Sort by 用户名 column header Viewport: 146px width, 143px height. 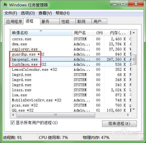(x=83, y=33)
